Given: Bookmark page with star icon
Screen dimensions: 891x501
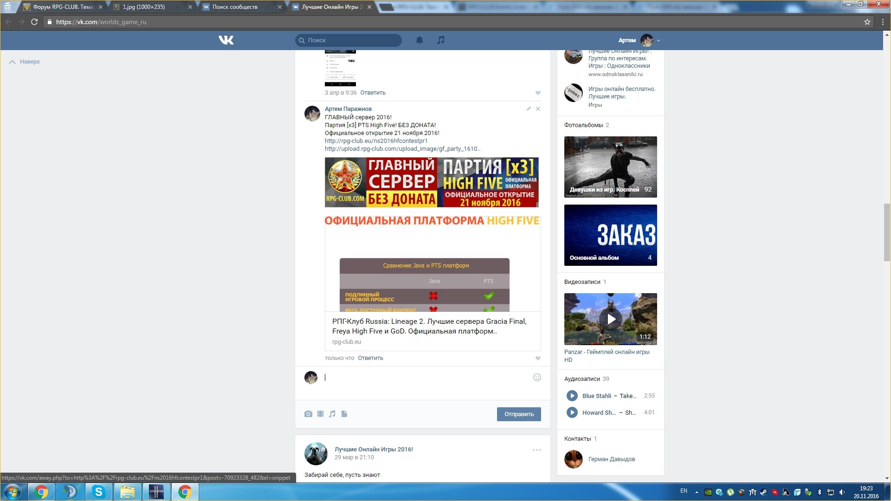Looking at the screenshot, I should (867, 22).
